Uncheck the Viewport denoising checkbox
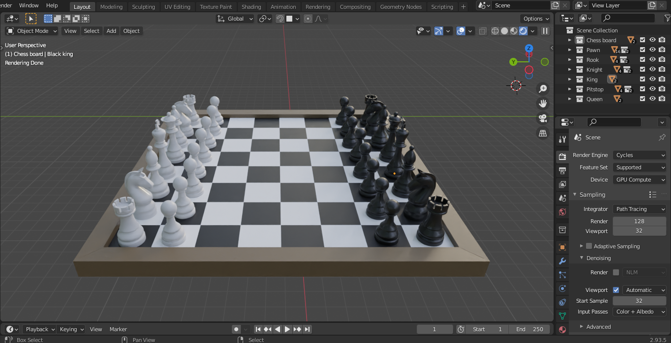This screenshot has height=343, width=671. pos(615,290)
